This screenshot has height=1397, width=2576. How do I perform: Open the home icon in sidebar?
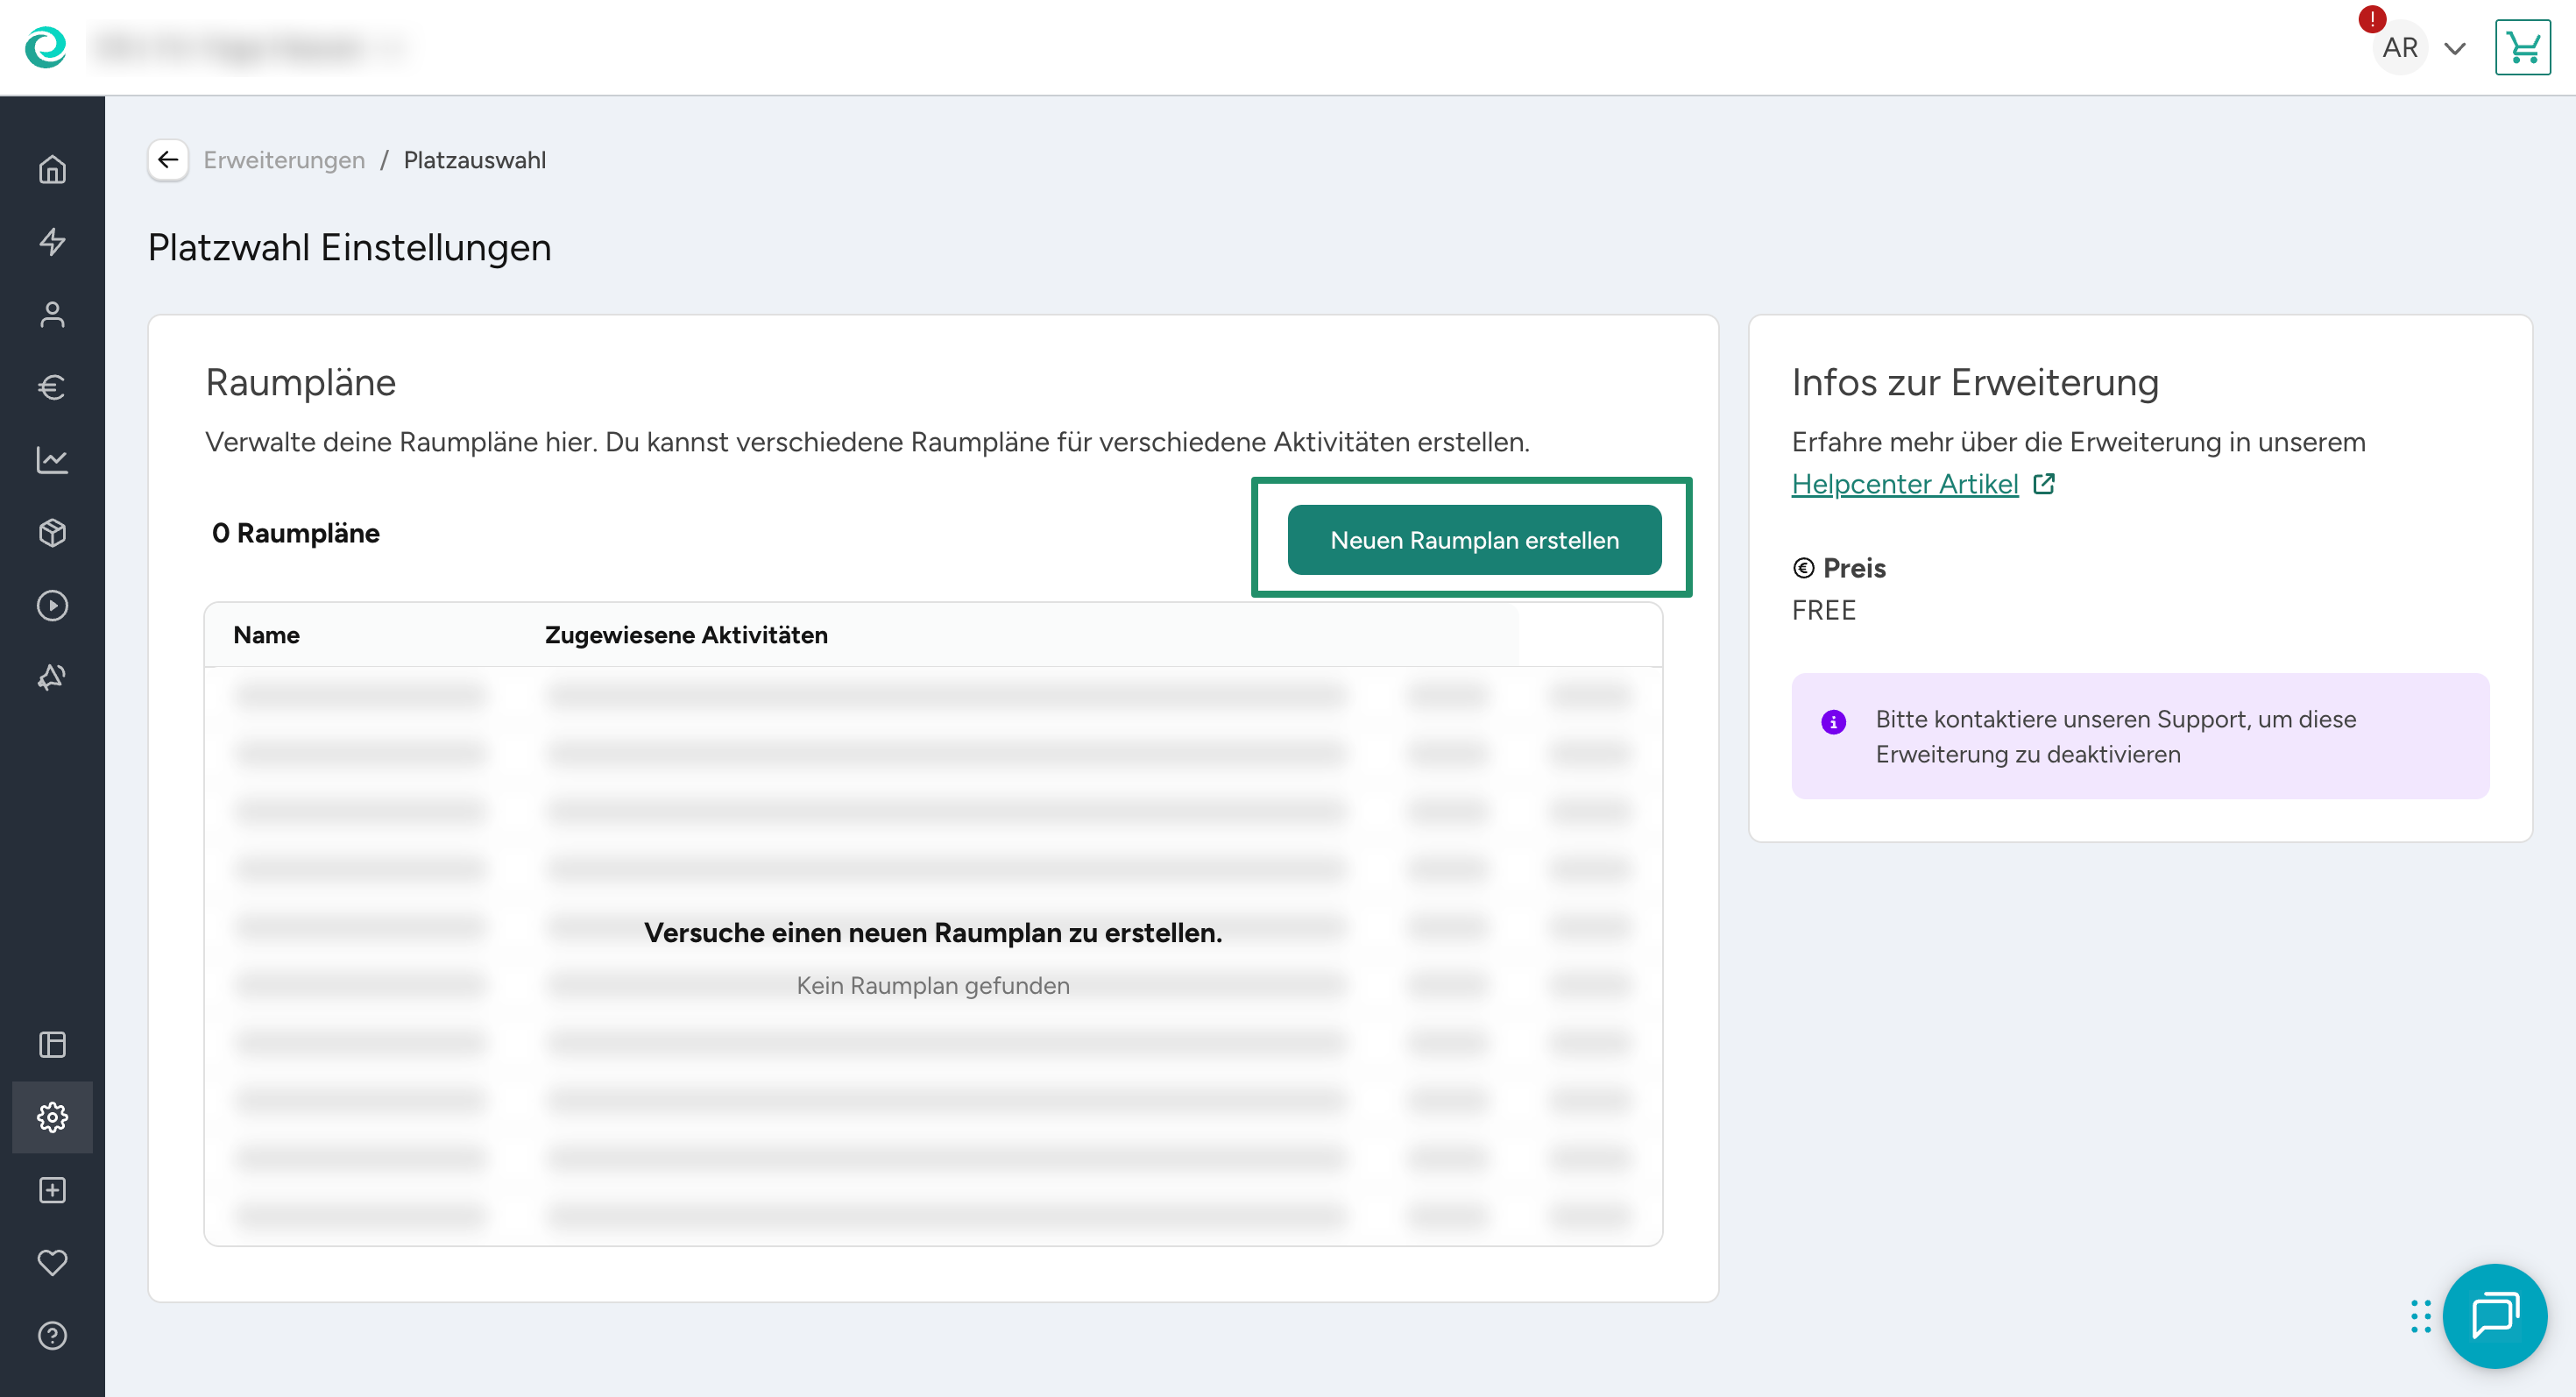coord(52,170)
